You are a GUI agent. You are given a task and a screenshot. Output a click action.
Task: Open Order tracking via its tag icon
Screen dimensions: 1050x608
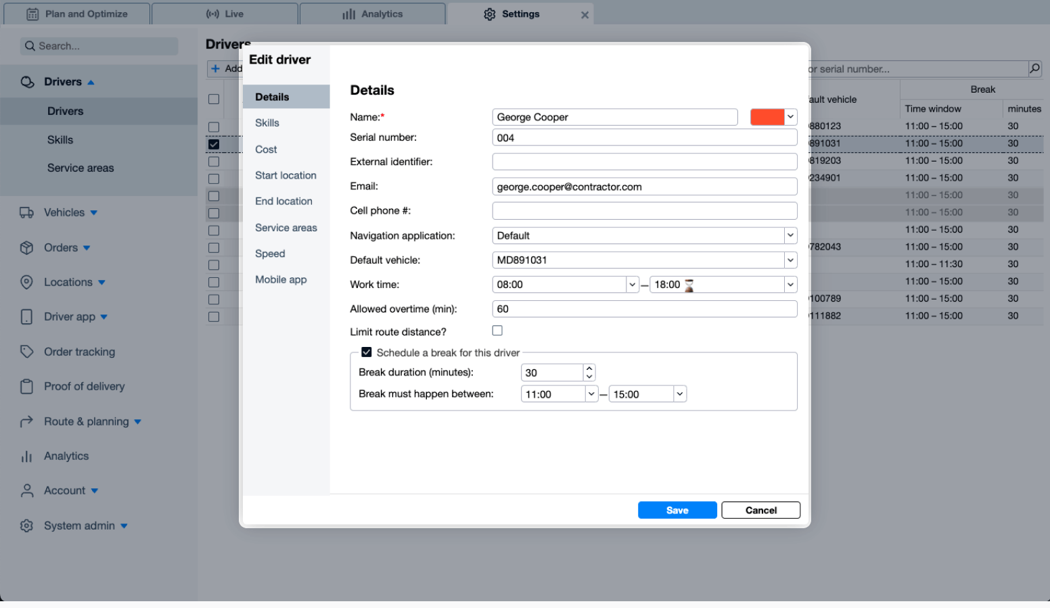pyautogui.click(x=27, y=352)
